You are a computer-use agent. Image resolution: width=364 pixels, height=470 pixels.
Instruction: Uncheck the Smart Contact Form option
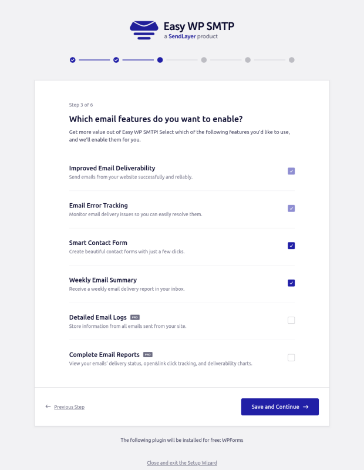(291, 246)
